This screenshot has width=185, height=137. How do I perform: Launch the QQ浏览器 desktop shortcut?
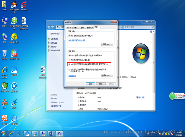tap(14, 71)
